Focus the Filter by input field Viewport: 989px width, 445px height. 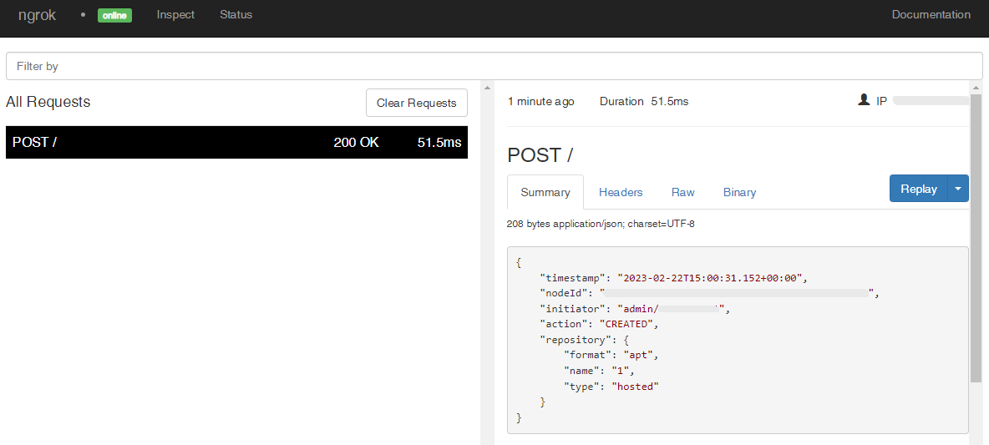pyautogui.click(x=494, y=66)
